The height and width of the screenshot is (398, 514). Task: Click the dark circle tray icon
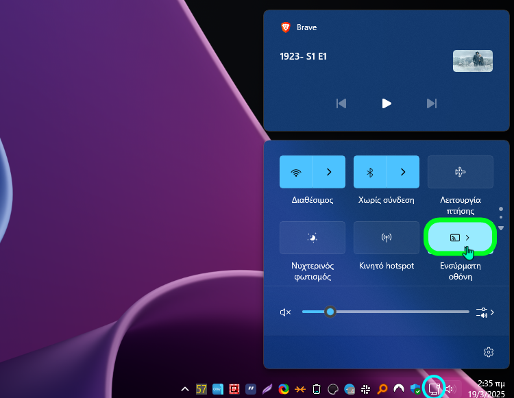pyautogui.click(x=333, y=389)
